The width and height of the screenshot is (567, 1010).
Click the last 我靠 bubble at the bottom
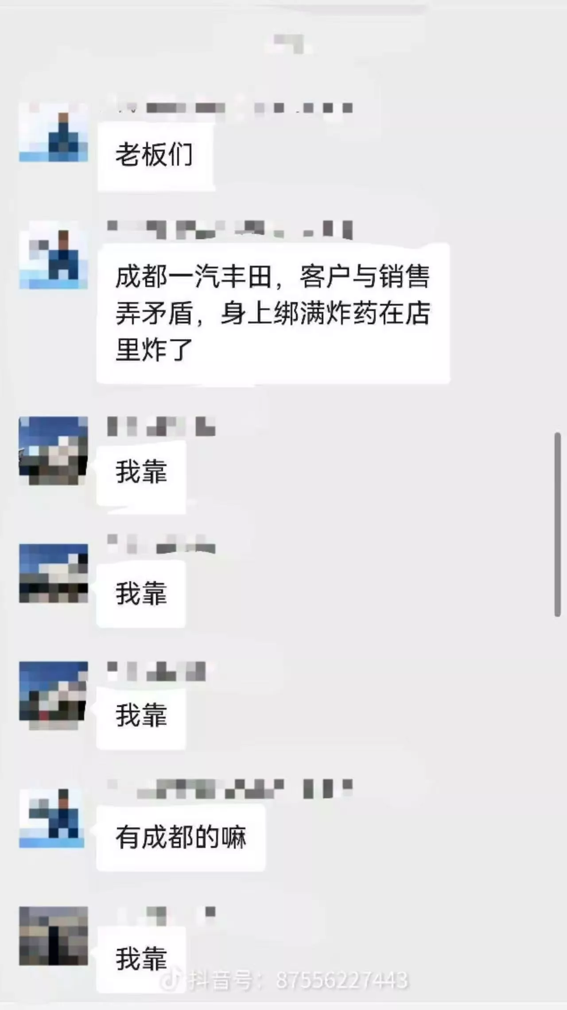coord(141,959)
